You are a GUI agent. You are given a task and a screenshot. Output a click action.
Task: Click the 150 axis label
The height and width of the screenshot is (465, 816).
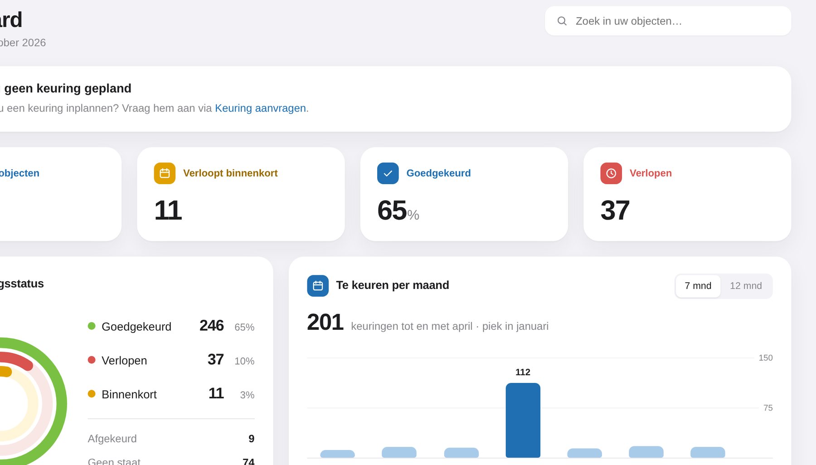tap(766, 358)
